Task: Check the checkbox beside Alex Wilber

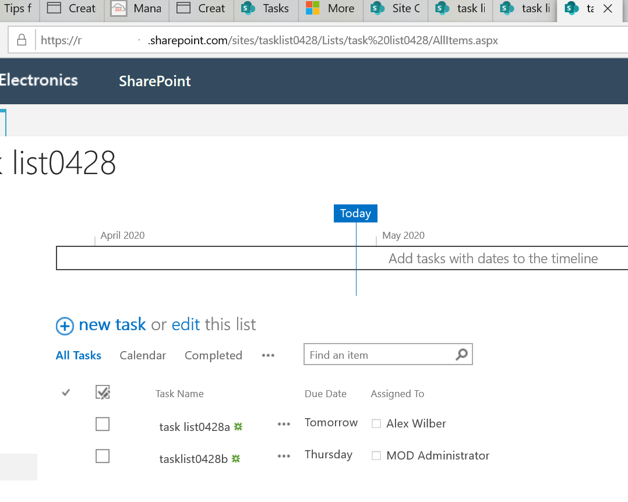Action: click(x=376, y=424)
